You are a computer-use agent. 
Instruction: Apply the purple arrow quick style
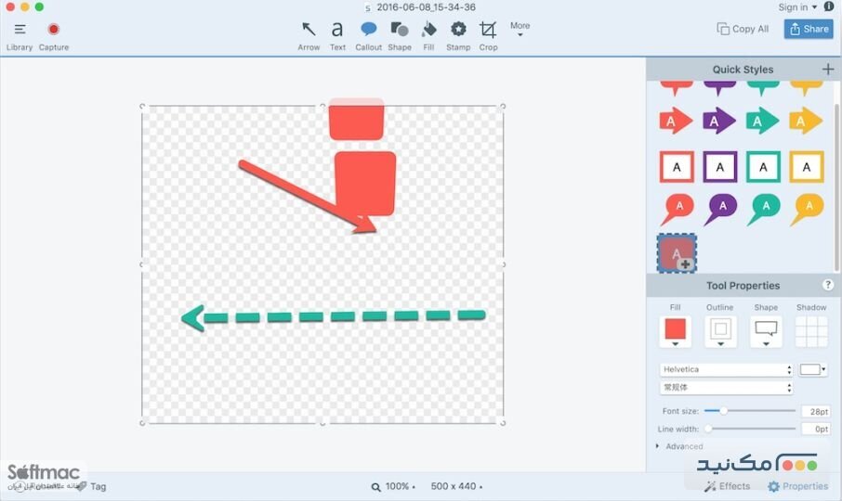[x=719, y=122]
